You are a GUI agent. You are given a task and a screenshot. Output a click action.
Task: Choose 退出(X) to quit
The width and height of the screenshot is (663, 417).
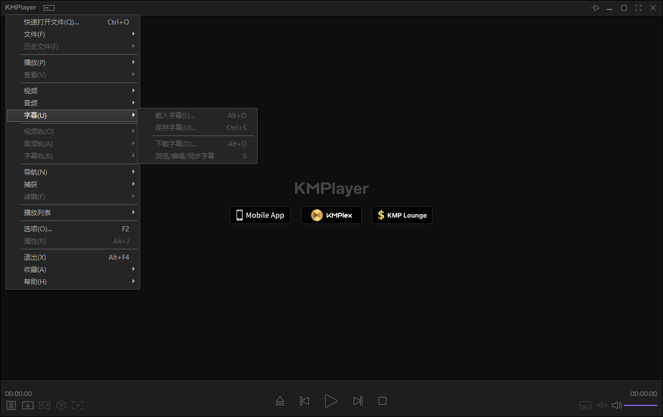tap(73, 257)
